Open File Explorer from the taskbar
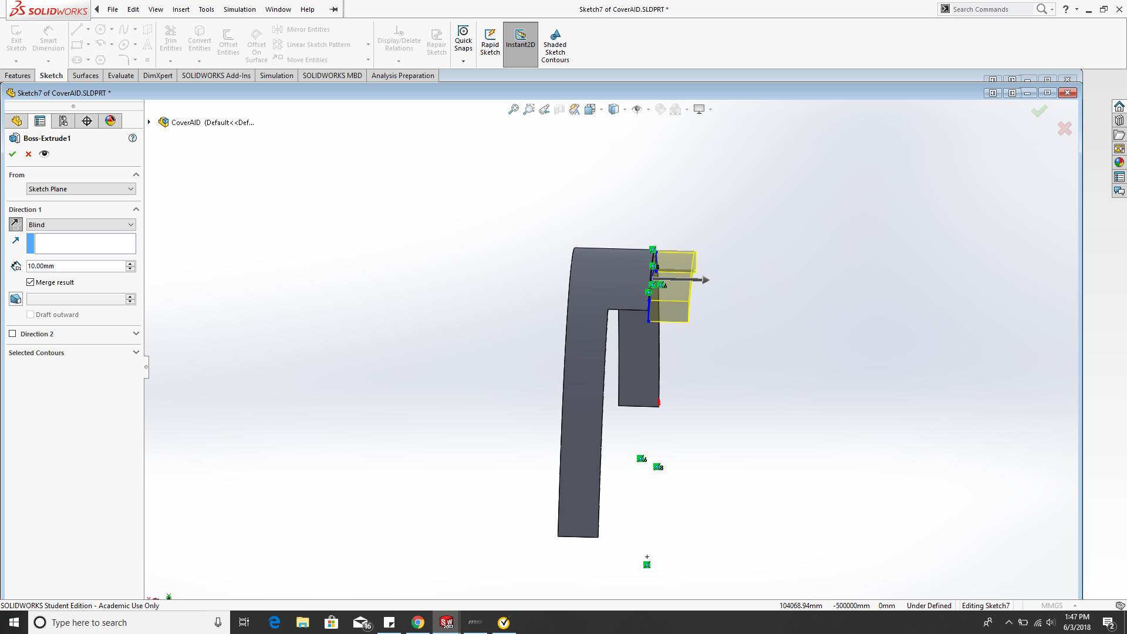Viewport: 1127px width, 634px height. coord(303,622)
